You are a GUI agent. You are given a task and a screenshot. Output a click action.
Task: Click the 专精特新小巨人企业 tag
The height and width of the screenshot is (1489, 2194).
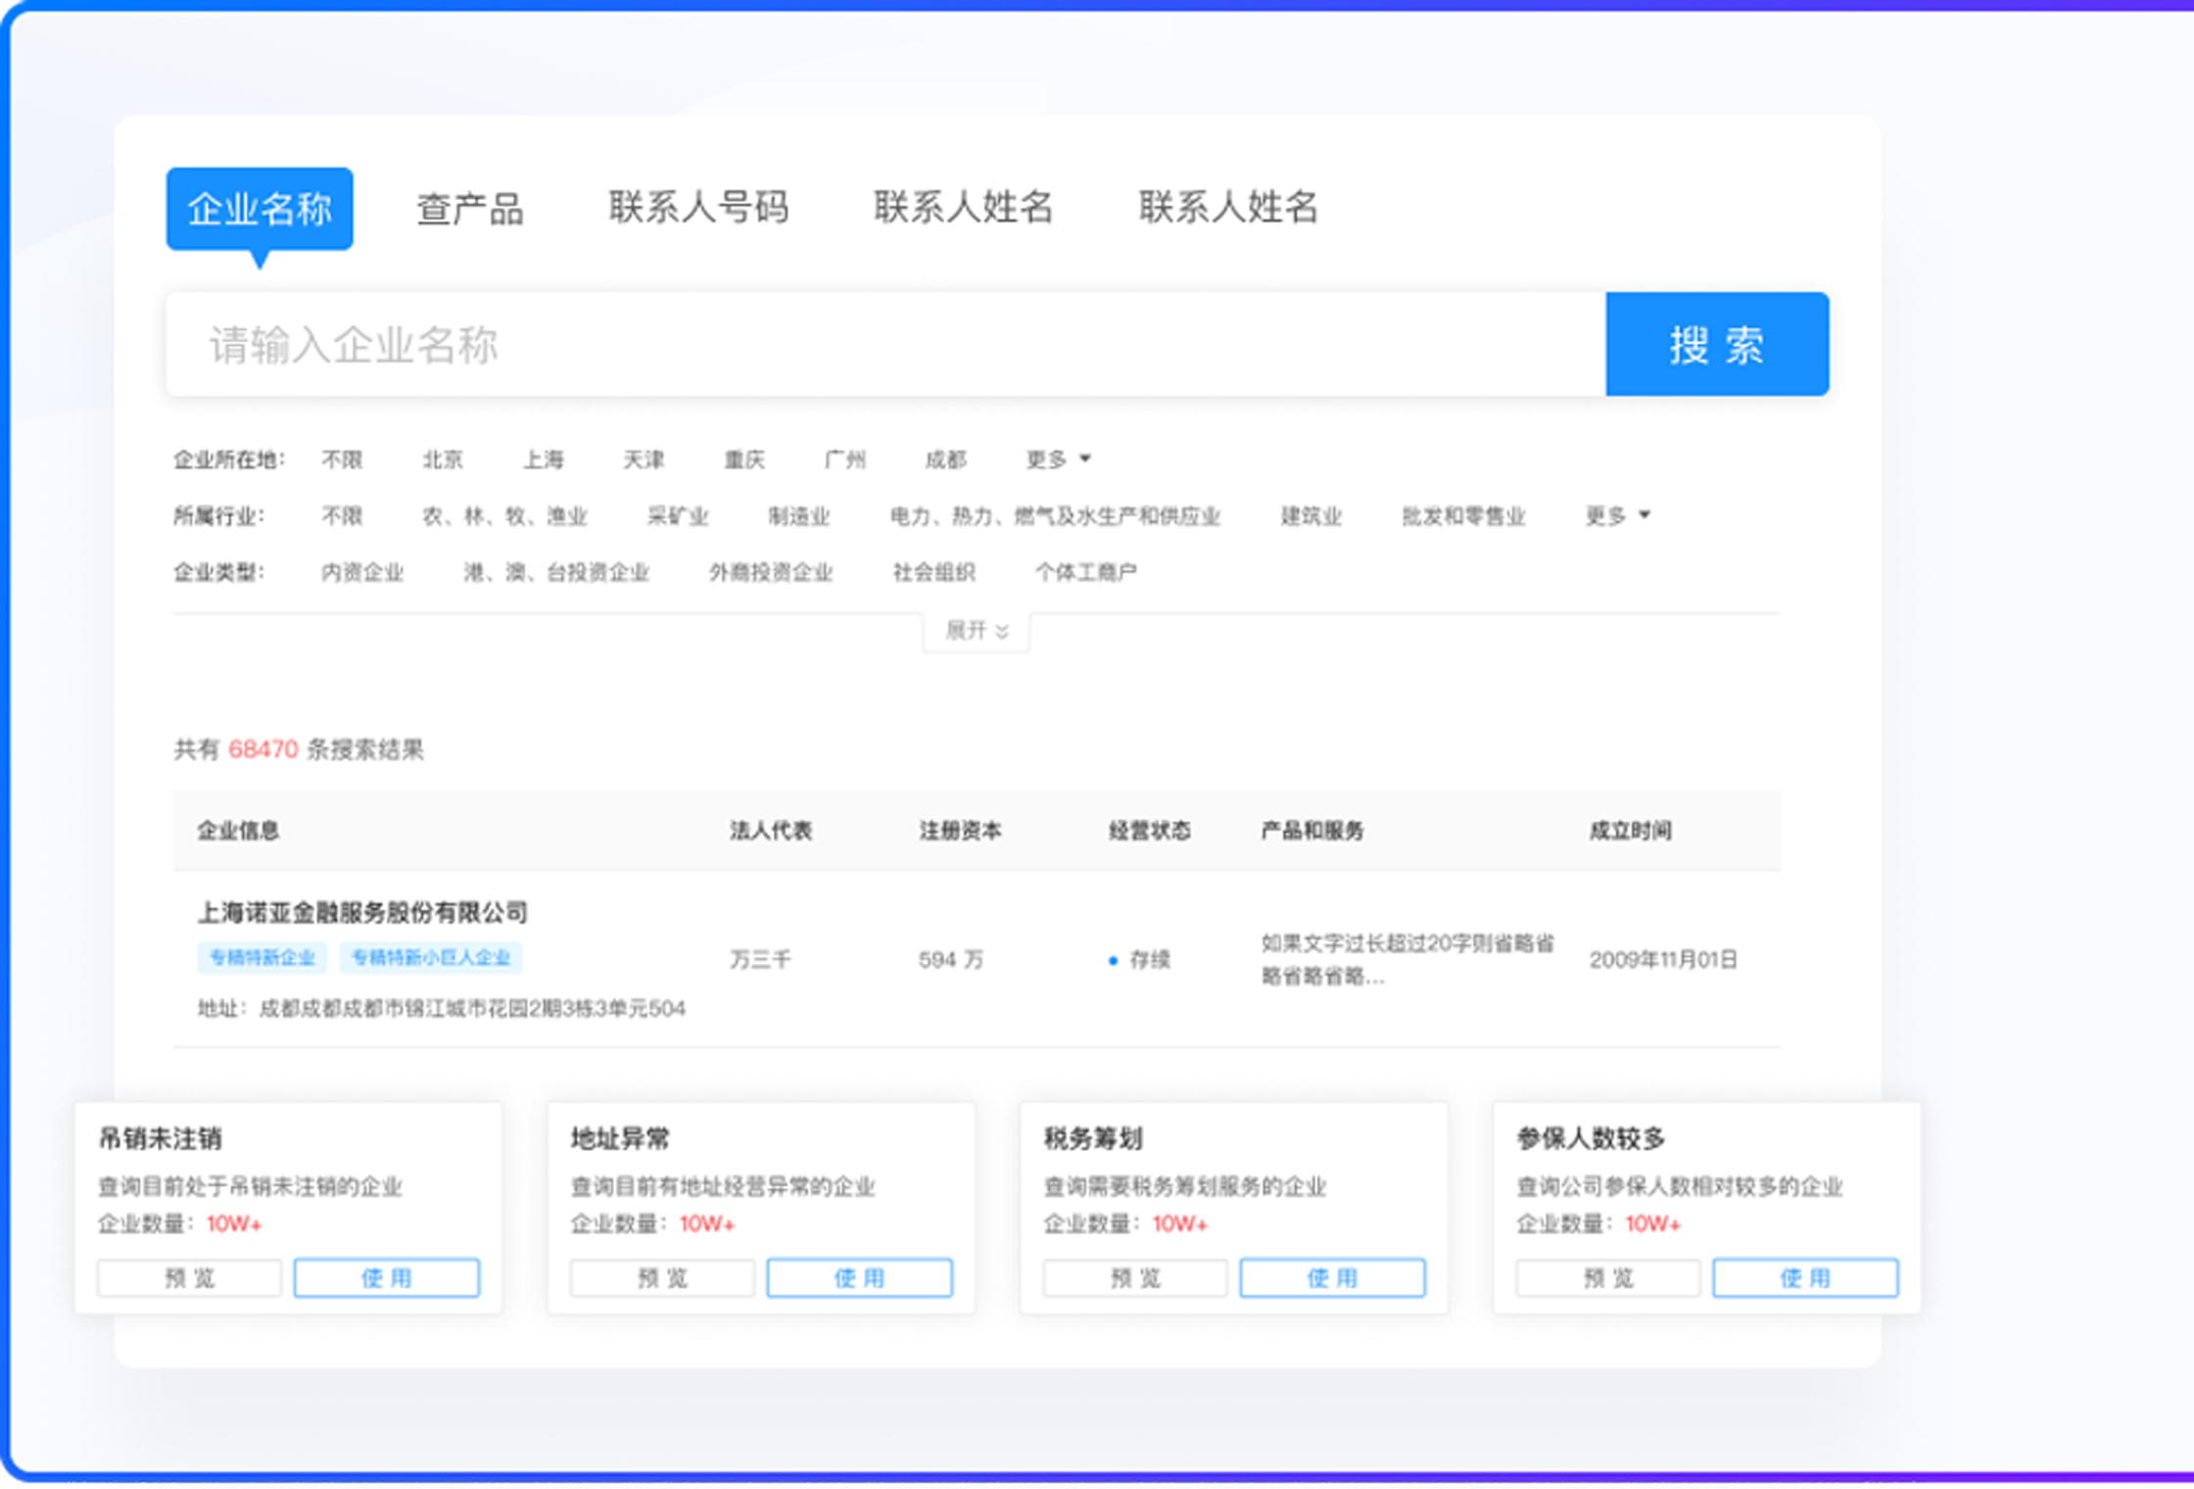point(431,958)
